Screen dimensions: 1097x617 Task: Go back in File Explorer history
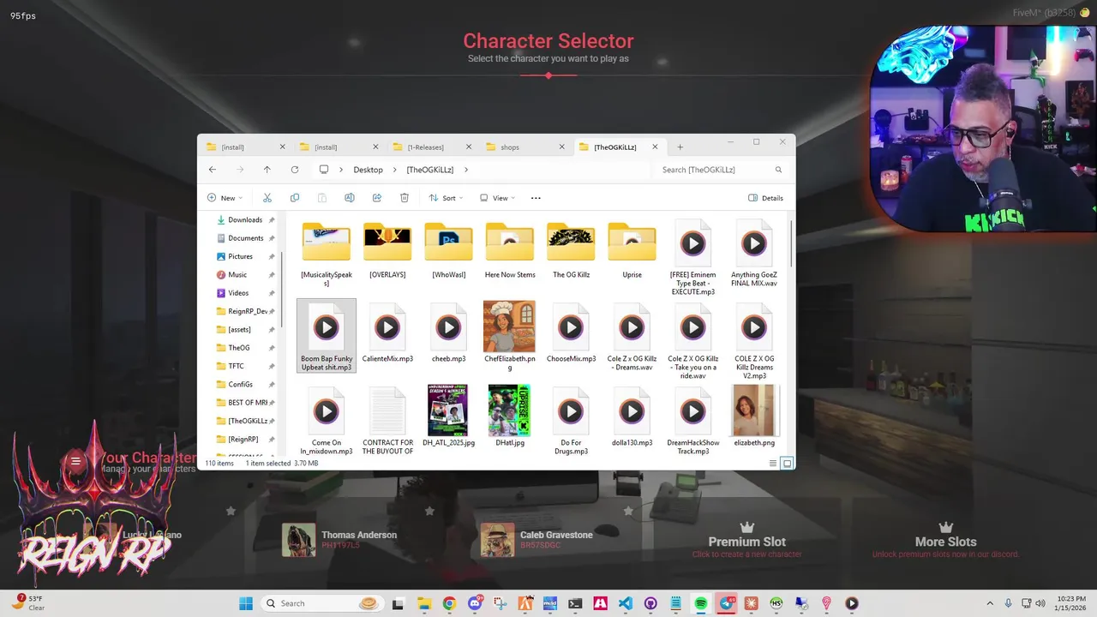(213, 170)
